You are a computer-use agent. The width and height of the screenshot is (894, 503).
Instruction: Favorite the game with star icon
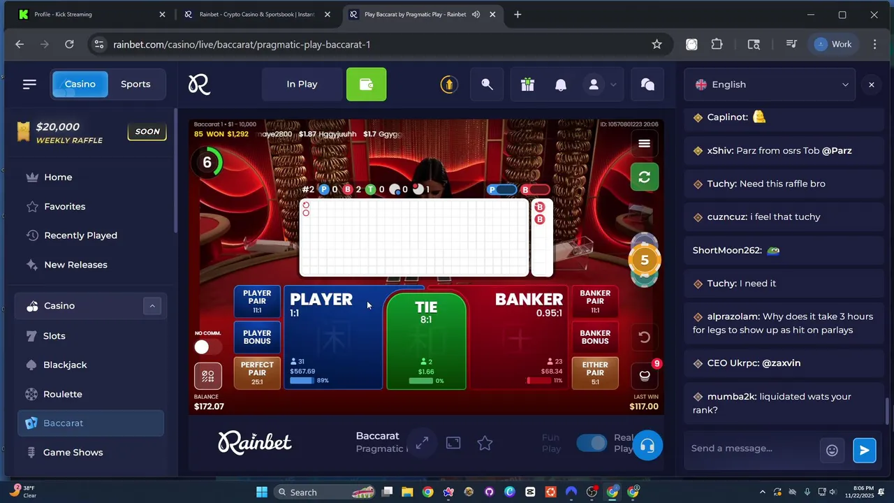pos(485,443)
